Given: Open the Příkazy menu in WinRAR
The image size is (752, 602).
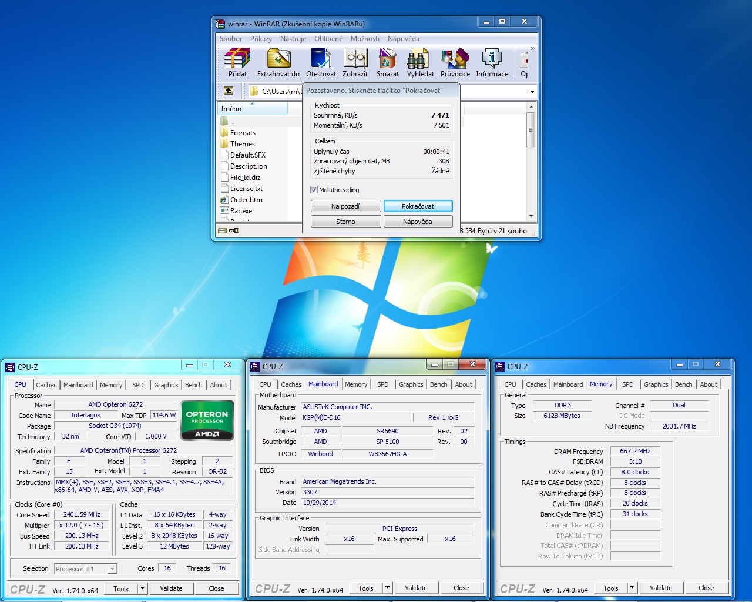Looking at the screenshot, I should 261,39.
